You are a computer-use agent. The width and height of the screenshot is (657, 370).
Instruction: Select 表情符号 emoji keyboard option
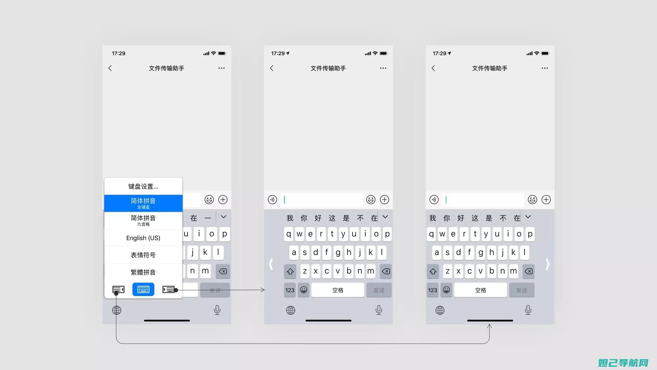point(143,255)
